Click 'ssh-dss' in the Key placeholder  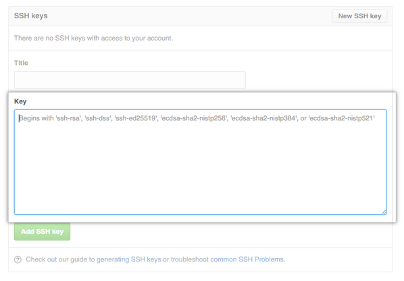(x=98, y=118)
